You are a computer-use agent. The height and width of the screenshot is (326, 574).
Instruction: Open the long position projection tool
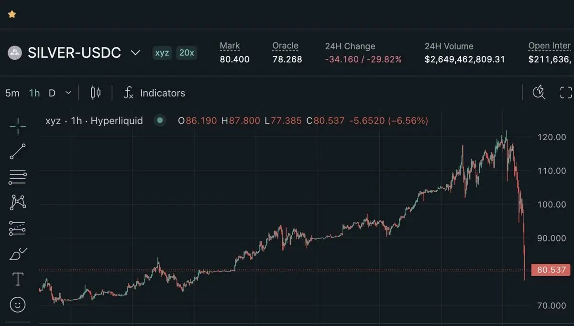click(18, 228)
